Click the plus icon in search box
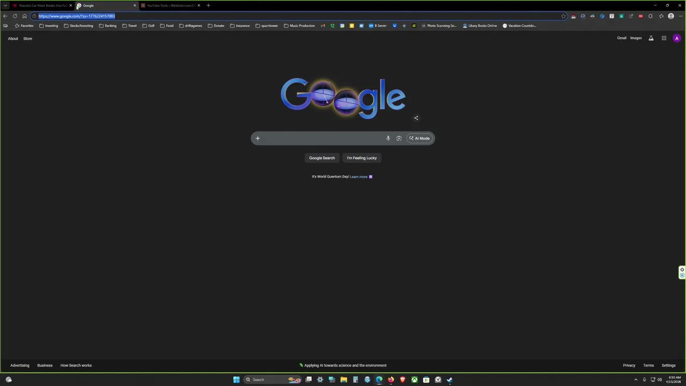 coord(257,138)
